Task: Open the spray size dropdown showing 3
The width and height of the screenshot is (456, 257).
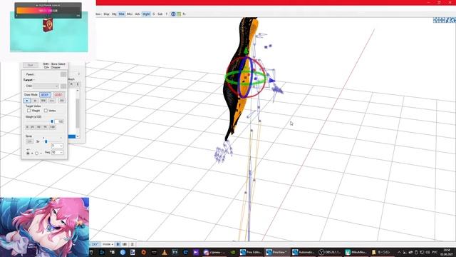Action: coord(57,146)
